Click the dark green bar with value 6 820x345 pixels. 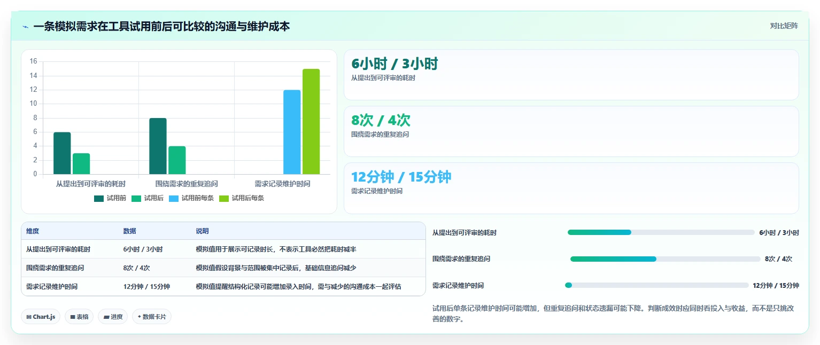pyautogui.click(x=62, y=153)
